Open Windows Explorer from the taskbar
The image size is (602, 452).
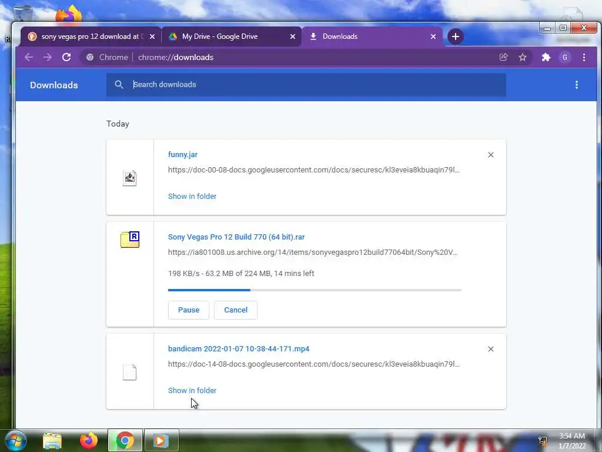tap(52, 440)
